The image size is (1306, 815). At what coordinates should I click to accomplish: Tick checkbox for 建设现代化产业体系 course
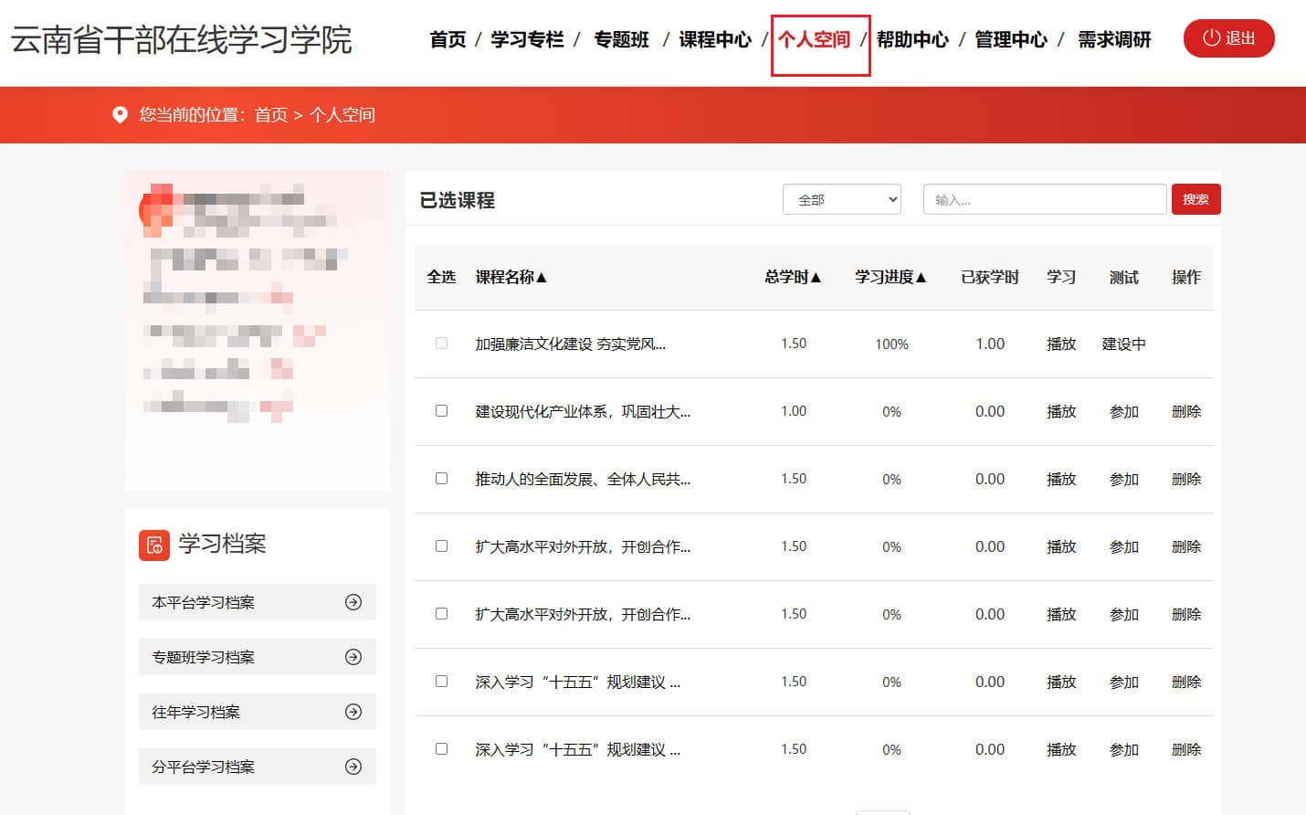[x=441, y=411]
